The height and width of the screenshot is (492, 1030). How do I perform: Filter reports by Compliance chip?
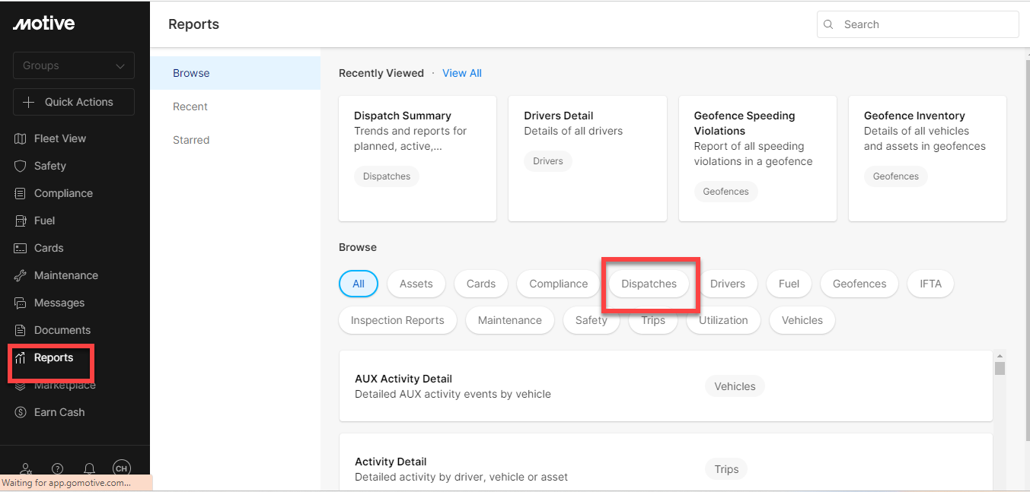(559, 284)
